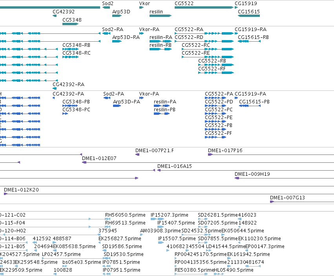The image size is (334, 276).
Task: Select the Sod2 gene label
Action: (108, 4)
